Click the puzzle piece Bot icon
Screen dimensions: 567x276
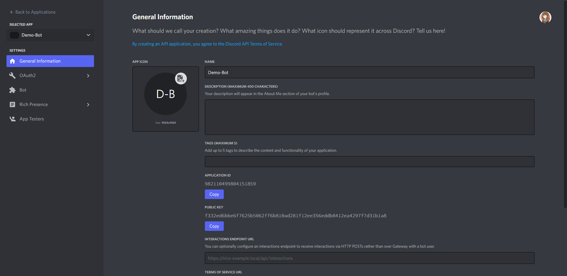[x=12, y=90]
